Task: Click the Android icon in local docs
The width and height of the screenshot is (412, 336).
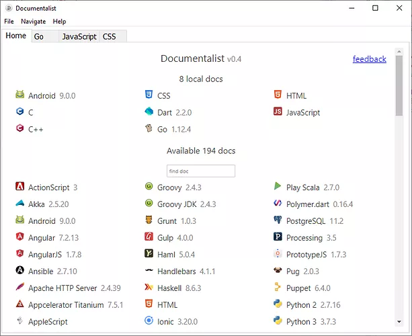Action: pyautogui.click(x=20, y=95)
